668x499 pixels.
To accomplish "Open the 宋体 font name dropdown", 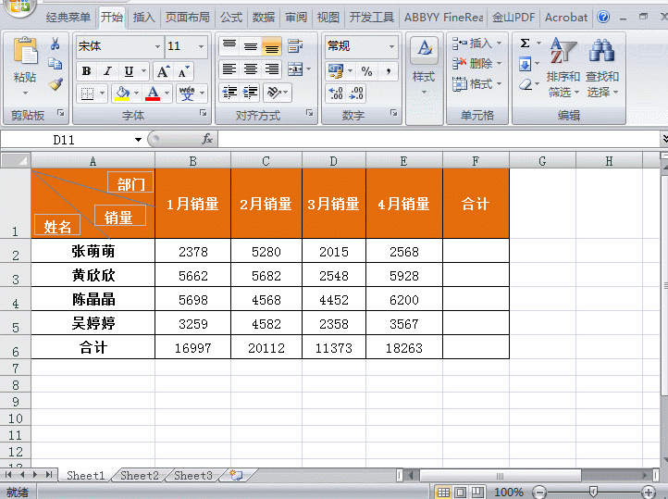I will (156, 46).
